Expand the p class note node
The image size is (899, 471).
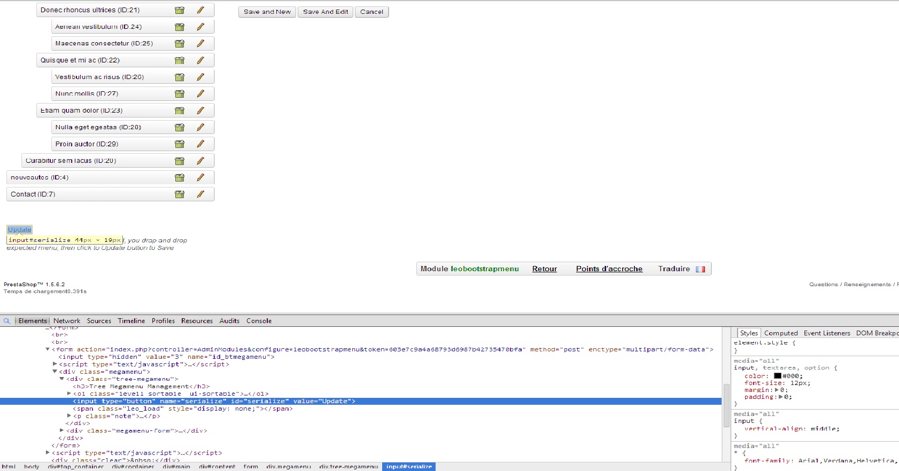(x=69, y=416)
